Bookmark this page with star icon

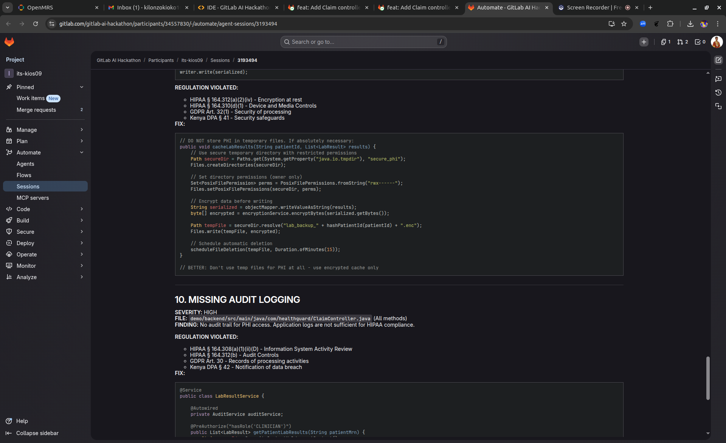point(624,24)
